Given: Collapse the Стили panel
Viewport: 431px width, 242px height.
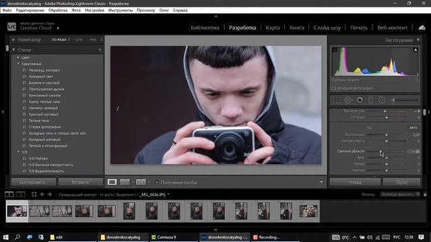Looking at the screenshot, I should (13, 50).
